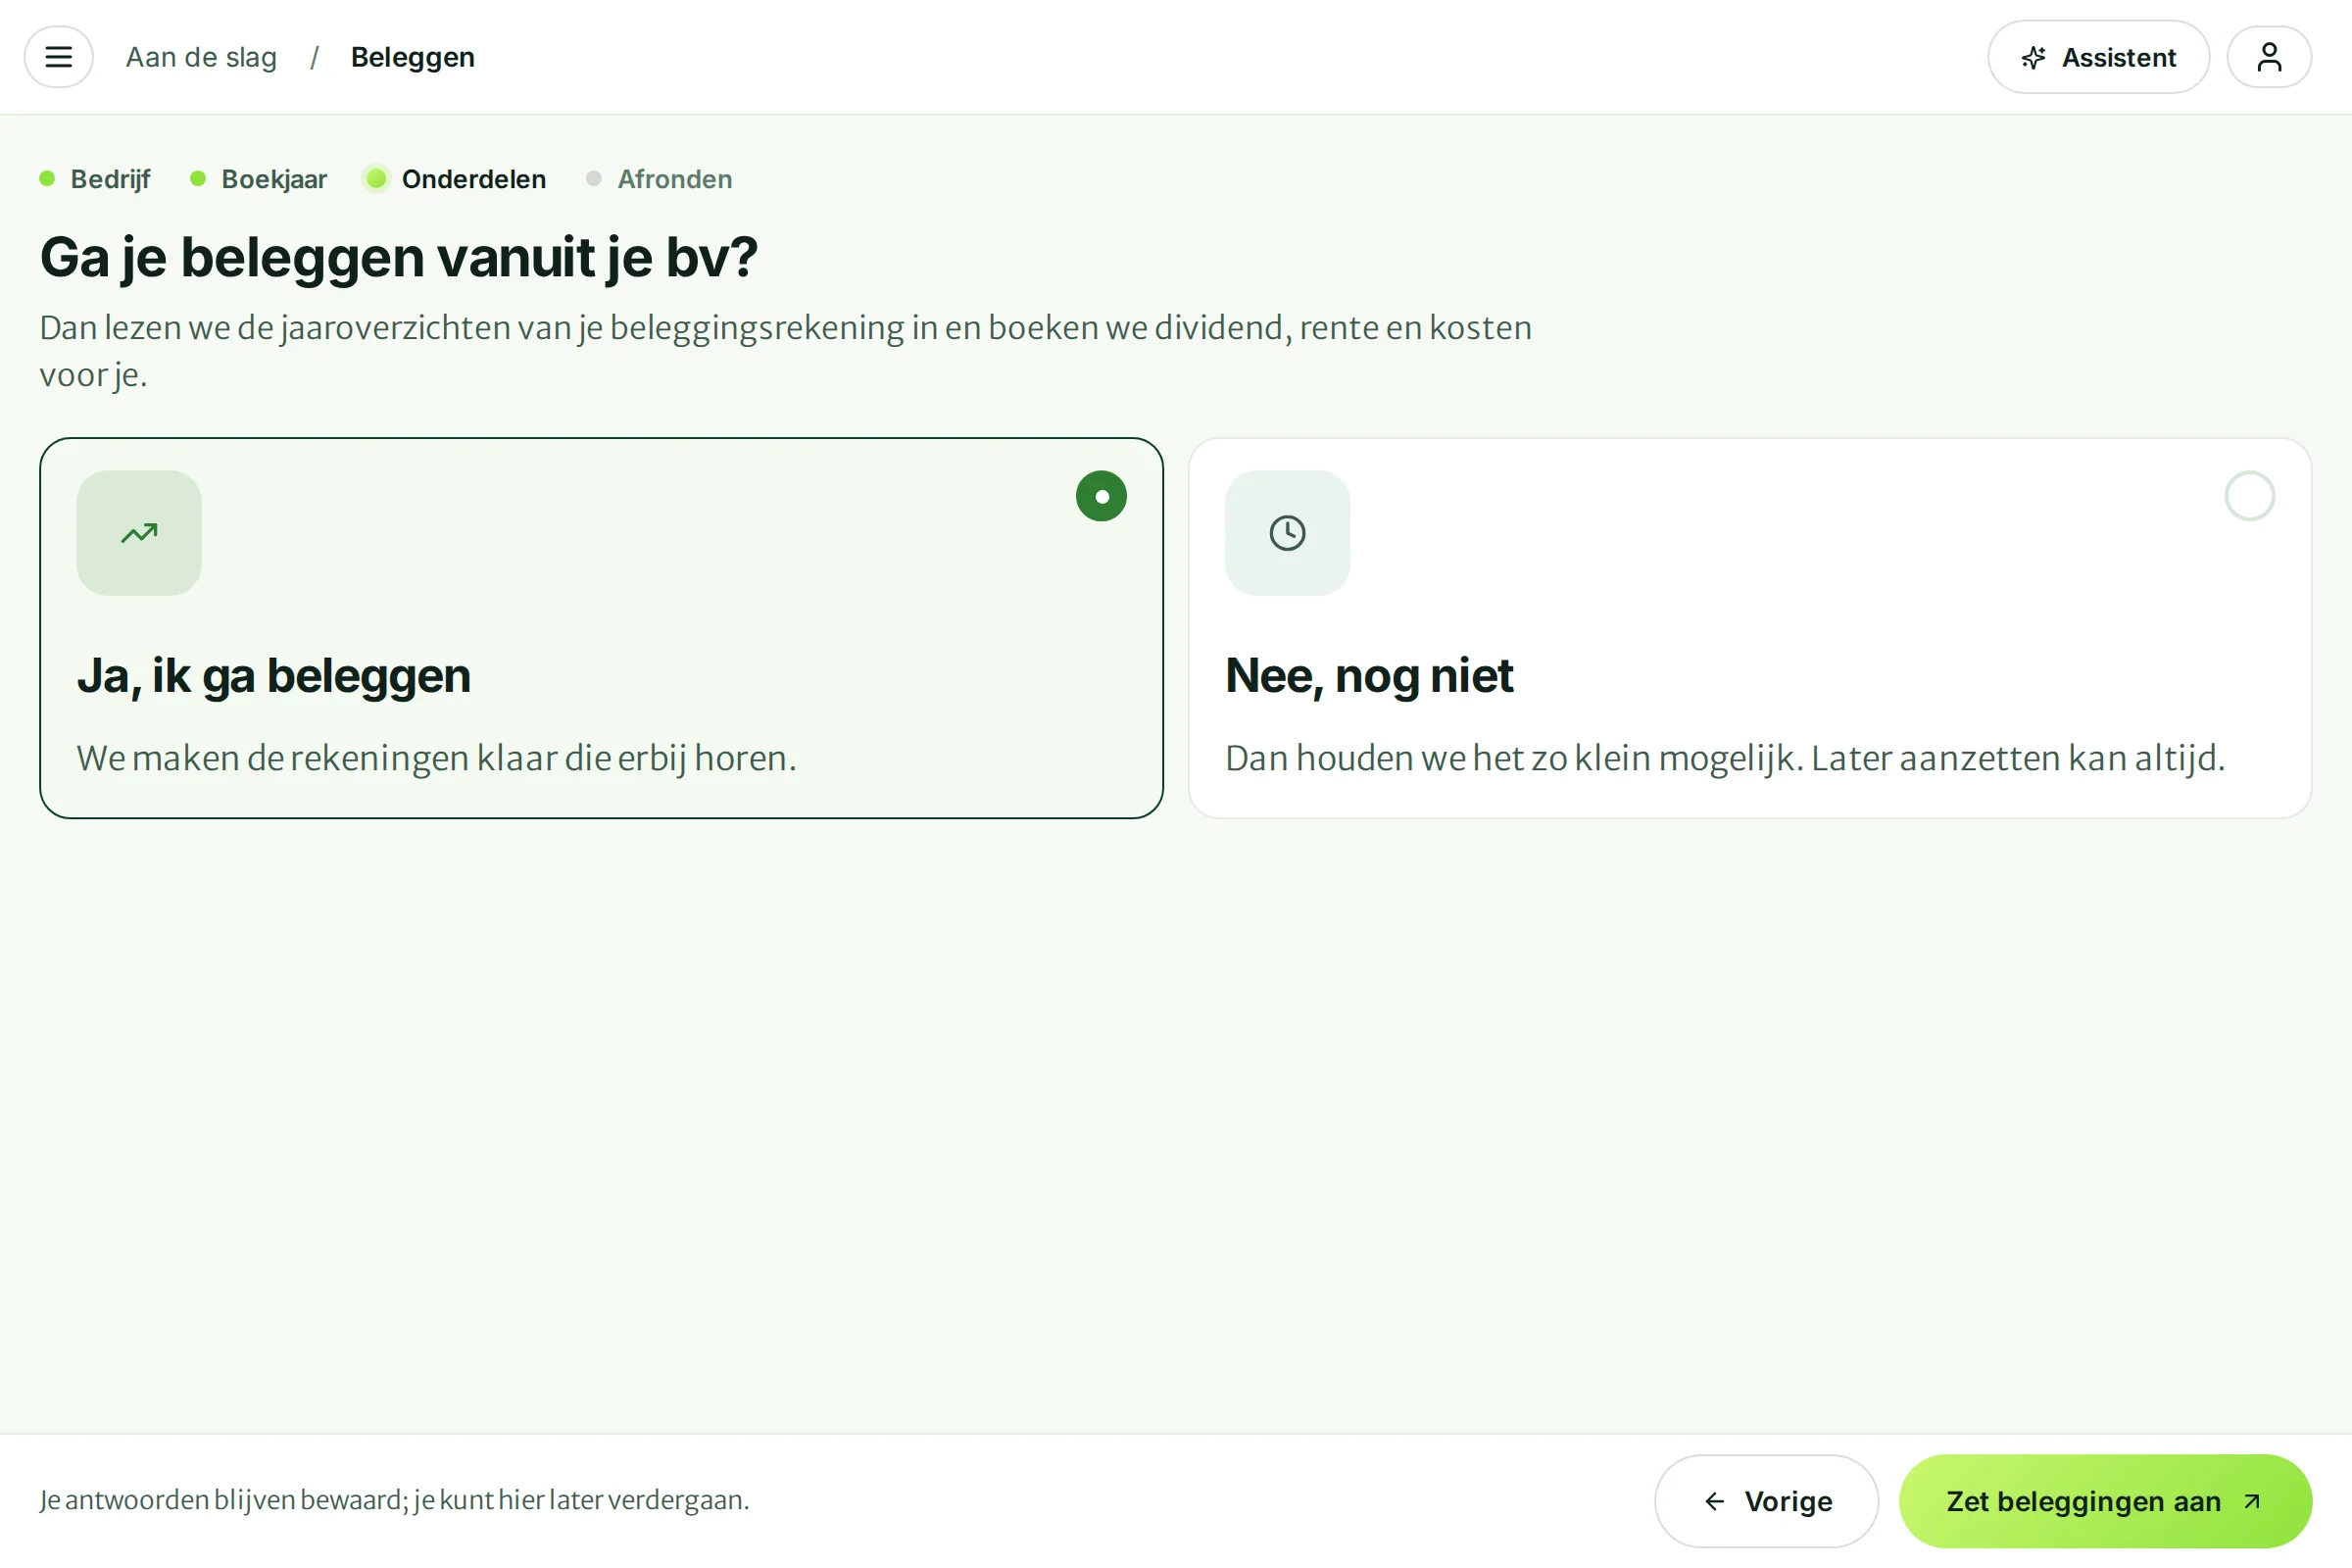The width and height of the screenshot is (2352, 1568).
Task: Choose the 'Ja, ik ga beleggen' card title
Action: [274, 676]
